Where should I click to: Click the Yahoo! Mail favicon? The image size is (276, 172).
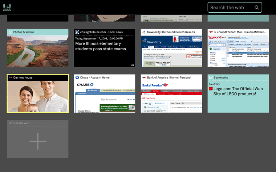(x=211, y=32)
